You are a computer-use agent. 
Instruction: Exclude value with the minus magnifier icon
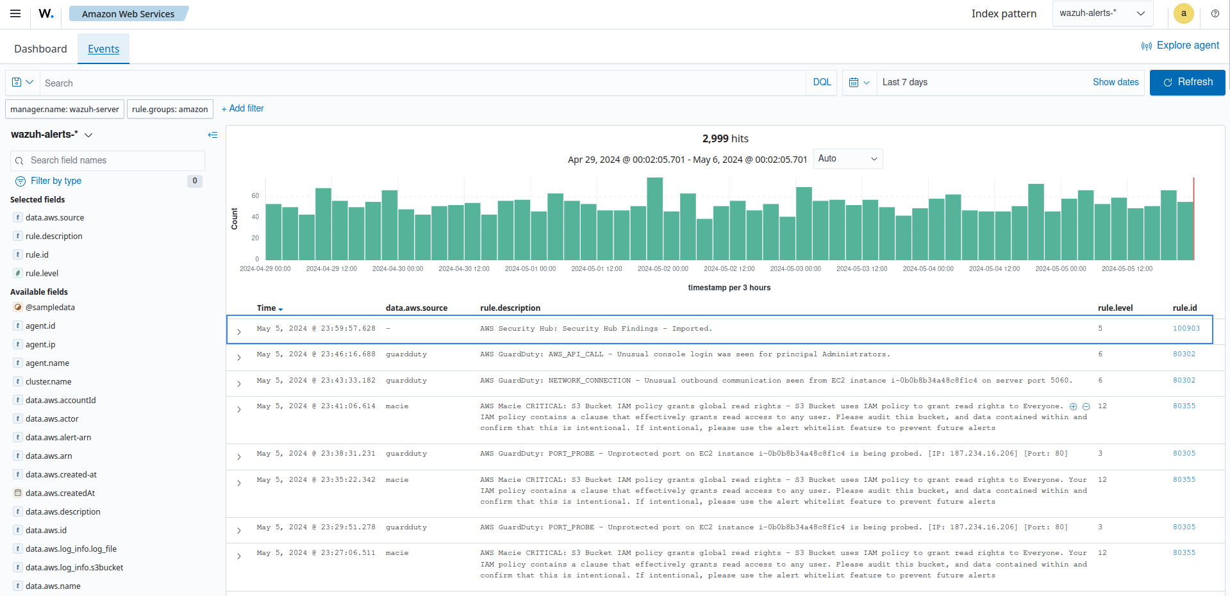coord(1086,406)
